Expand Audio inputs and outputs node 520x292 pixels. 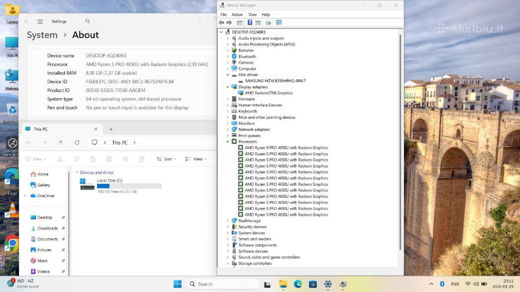coord(228,38)
